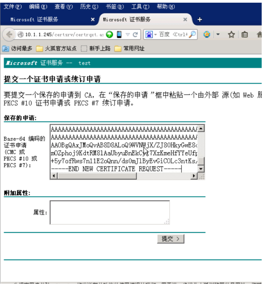Click the globe site identity icon
262x284 pixels.
tap(21, 34)
